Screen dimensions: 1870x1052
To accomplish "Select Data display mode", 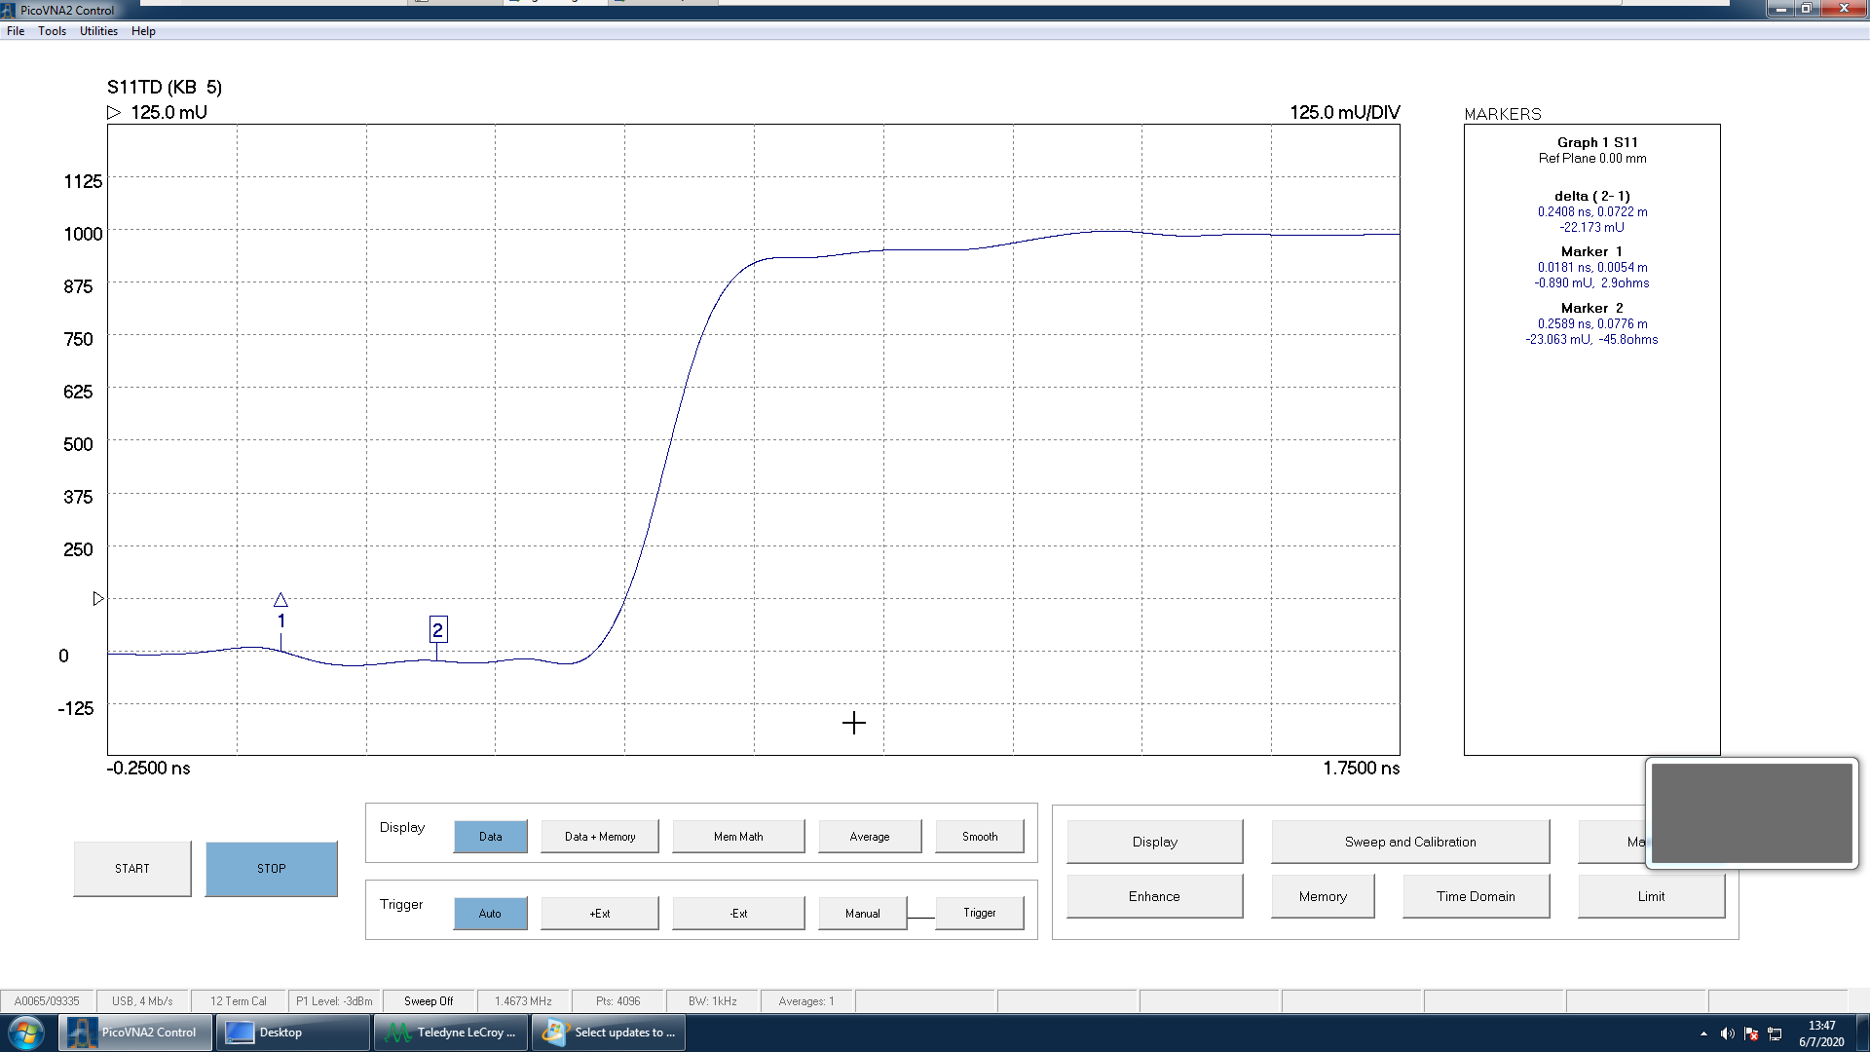I will tap(490, 837).
